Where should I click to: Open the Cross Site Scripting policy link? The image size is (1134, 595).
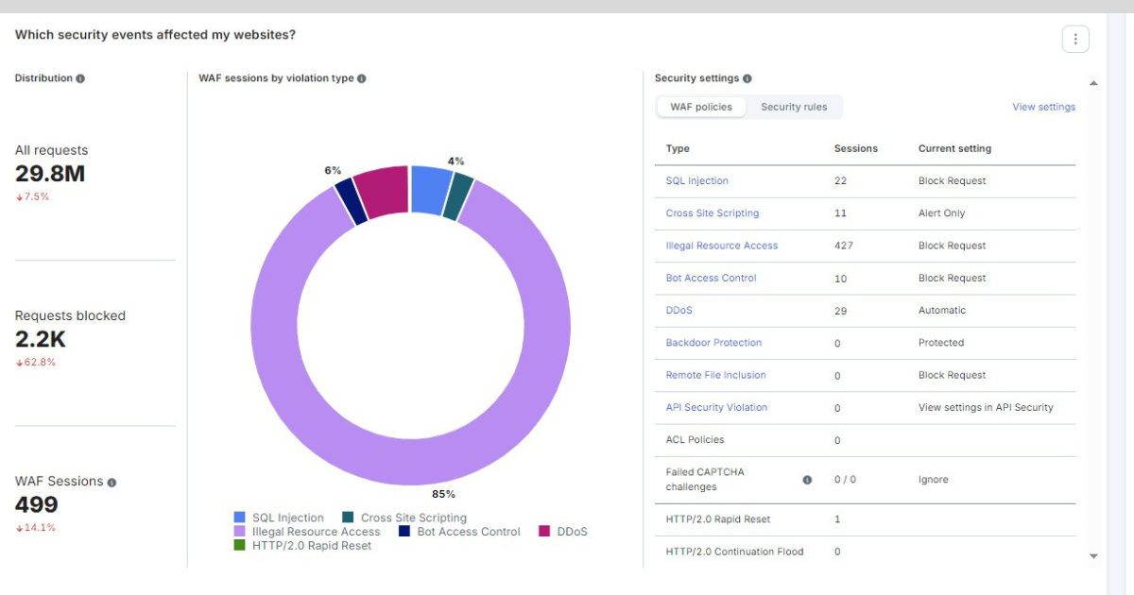pyautogui.click(x=713, y=213)
